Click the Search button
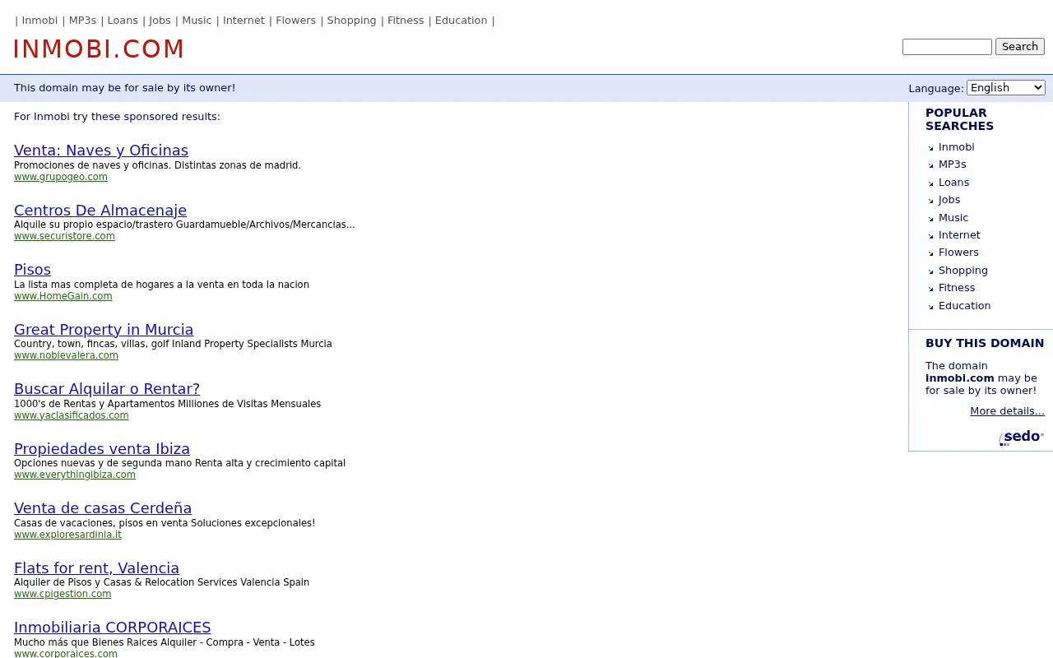 tap(1020, 47)
